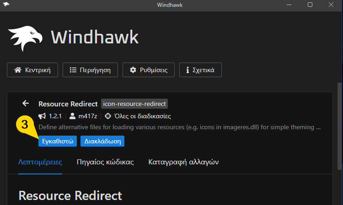Click the Resource Redirect mod title
The width and height of the screenshot is (343, 205).
68,104
